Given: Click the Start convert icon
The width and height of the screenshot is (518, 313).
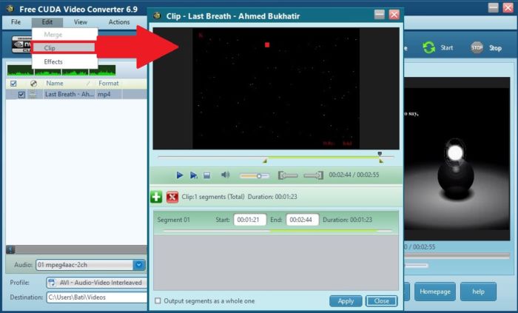Looking at the screenshot, I should 428,48.
